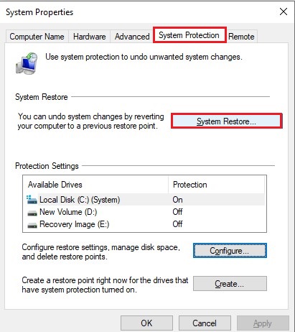Click the Apply button
Viewport: 295px width, 332px height.
[263, 323]
